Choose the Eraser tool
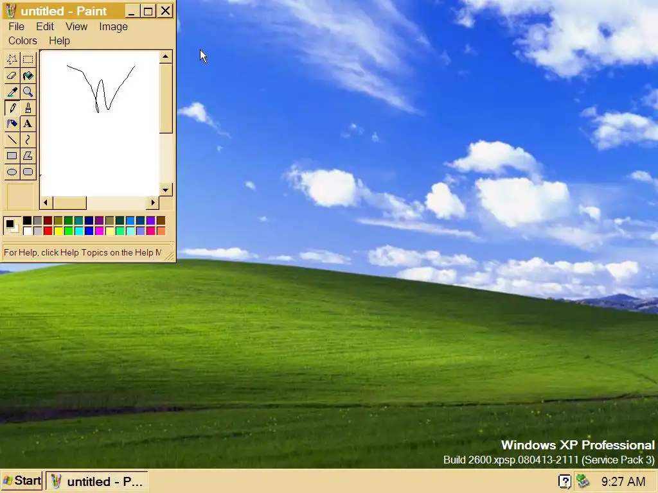658x493 pixels. 12,76
